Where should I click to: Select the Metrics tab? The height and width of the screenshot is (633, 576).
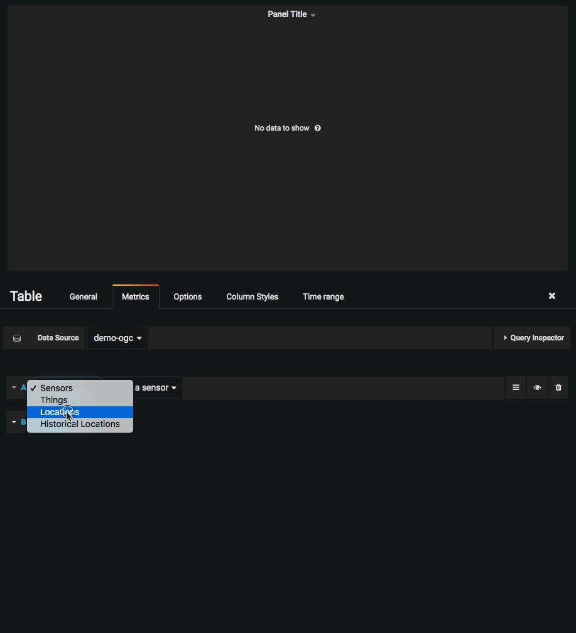click(135, 296)
